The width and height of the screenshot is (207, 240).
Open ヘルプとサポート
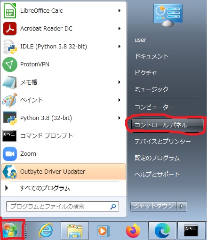[x=157, y=174]
